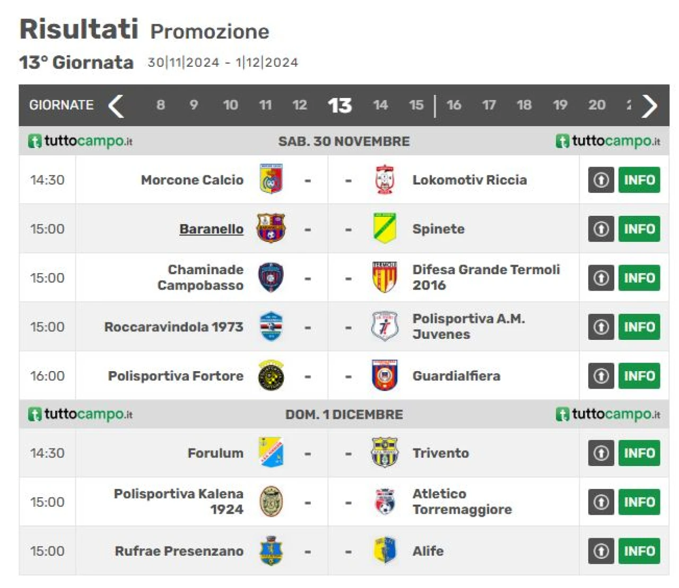Open the Atletico Torremaggiore team name
Image resolution: width=679 pixels, height=588 pixels.
pyautogui.click(x=462, y=502)
